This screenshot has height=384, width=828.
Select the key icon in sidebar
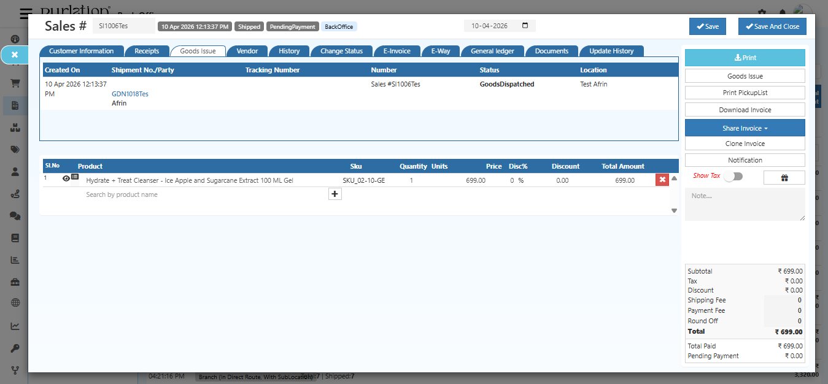14,347
